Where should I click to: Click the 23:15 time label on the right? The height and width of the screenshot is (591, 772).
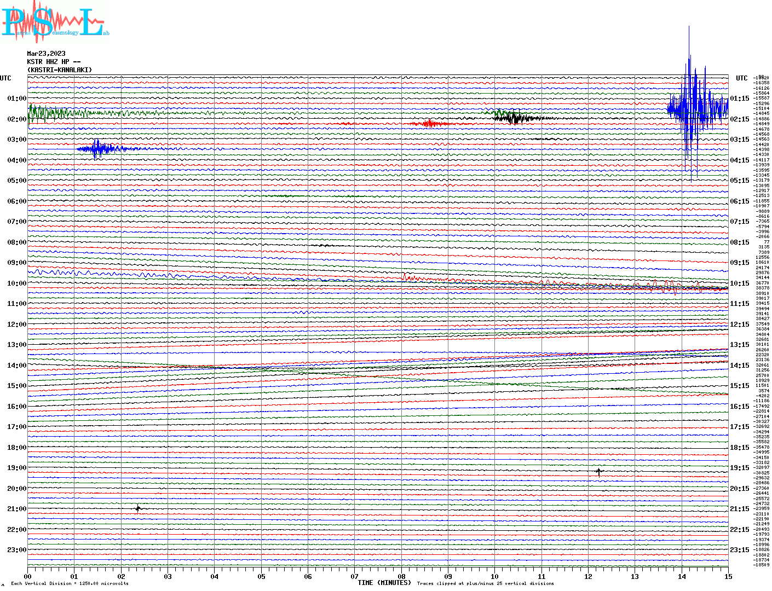point(740,550)
